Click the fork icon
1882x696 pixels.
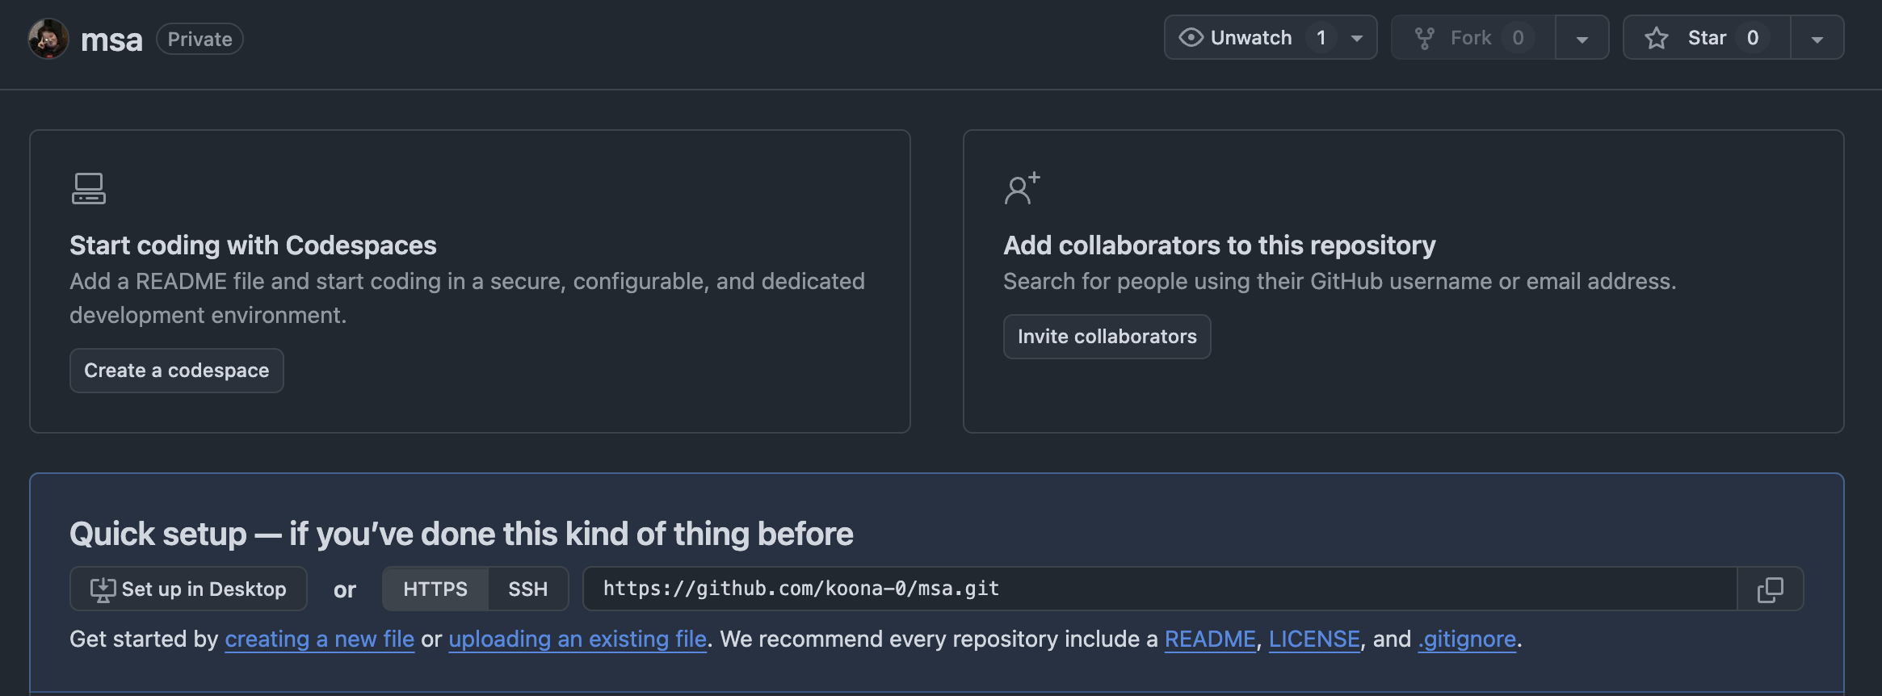(x=1425, y=38)
